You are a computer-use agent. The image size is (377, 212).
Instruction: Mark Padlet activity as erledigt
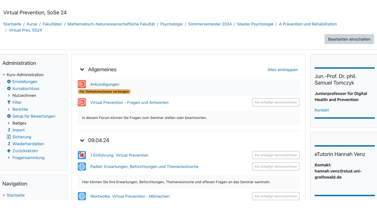click(276, 166)
